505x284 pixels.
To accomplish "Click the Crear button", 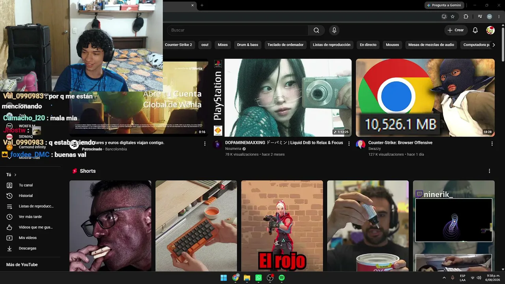I will (456, 30).
